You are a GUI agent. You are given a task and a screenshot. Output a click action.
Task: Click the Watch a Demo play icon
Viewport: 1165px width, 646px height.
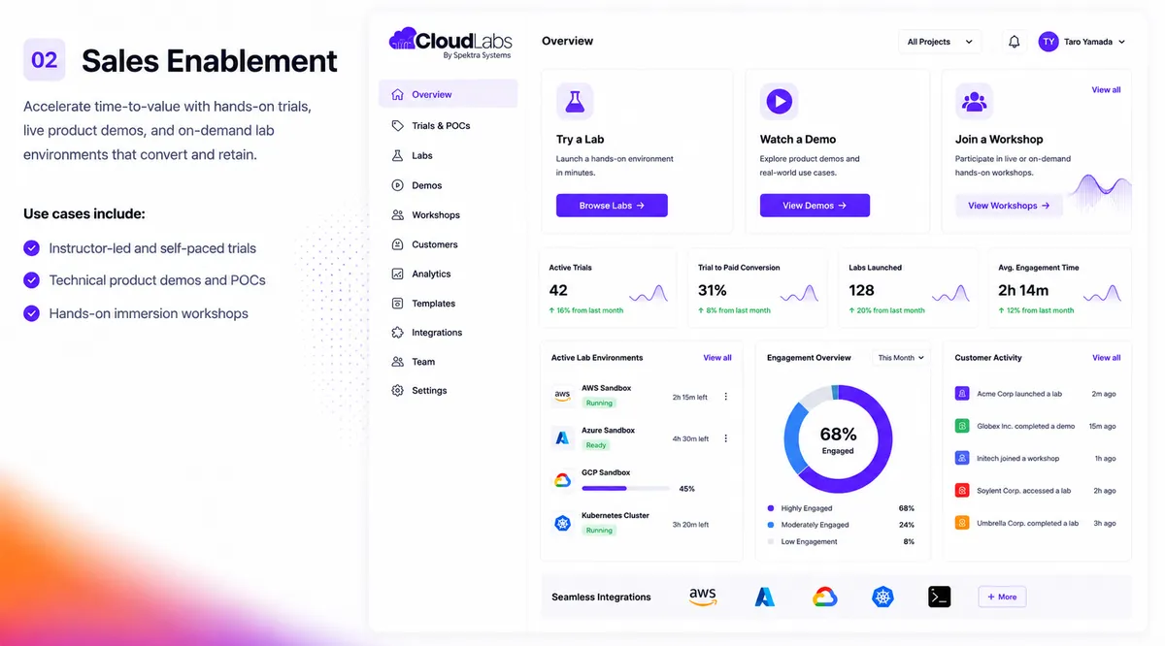coord(779,101)
